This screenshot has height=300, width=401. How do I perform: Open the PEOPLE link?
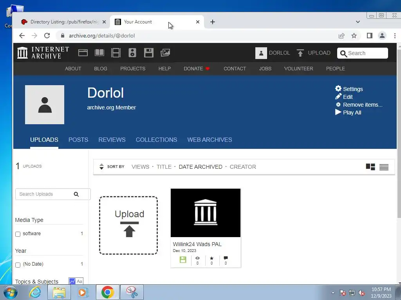336,69
